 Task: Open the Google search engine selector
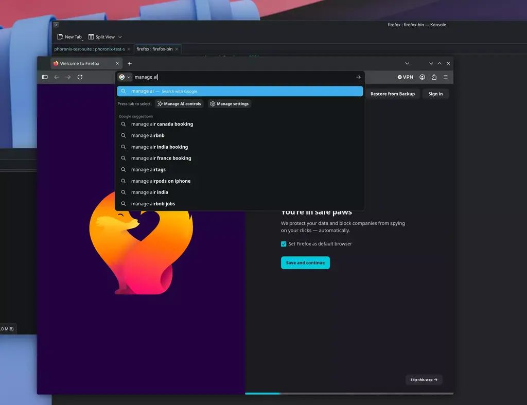click(x=125, y=77)
